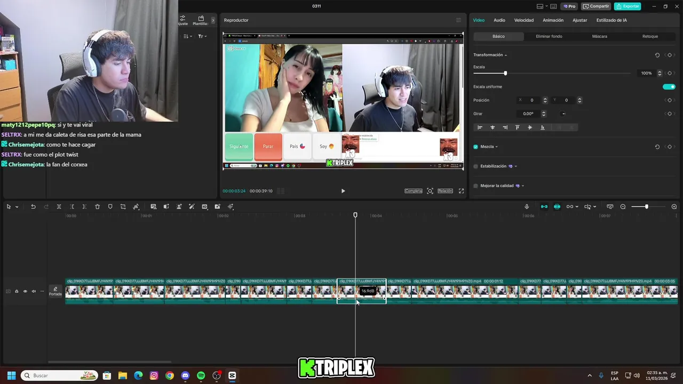Click the delete-left trim icon
Screen dimensions: 683x384
(x=72, y=207)
